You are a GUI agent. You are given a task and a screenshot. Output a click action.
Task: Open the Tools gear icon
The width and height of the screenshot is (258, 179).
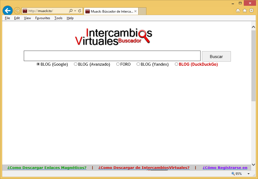(251, 11)
